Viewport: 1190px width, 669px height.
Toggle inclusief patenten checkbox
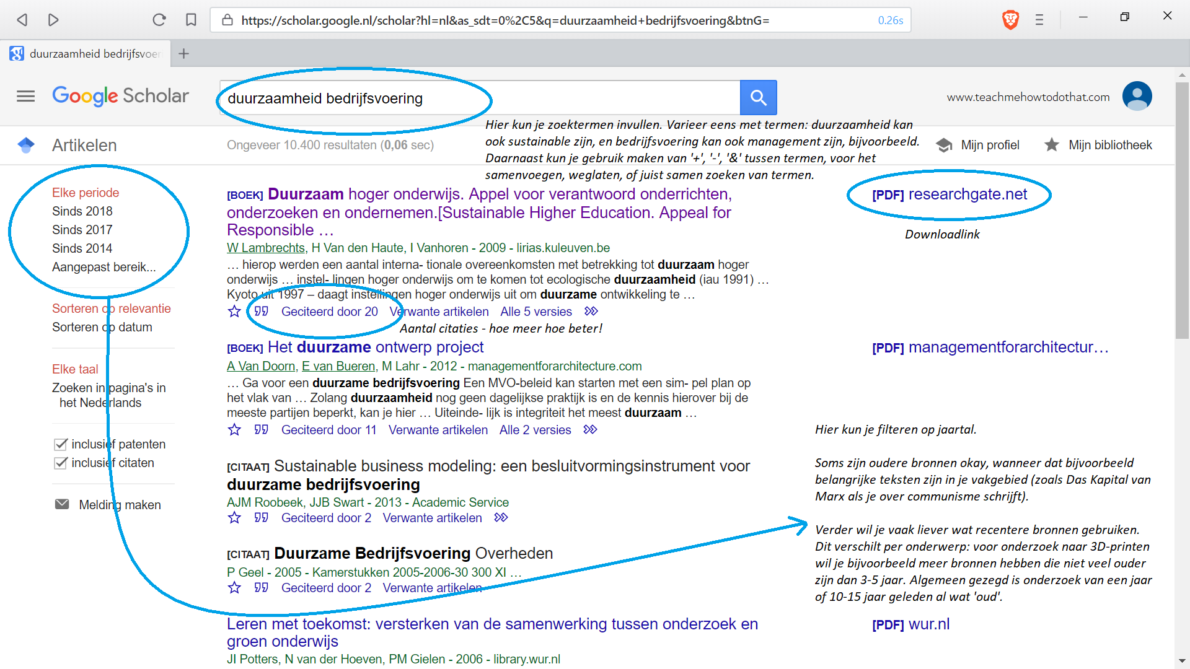[61, 444]
